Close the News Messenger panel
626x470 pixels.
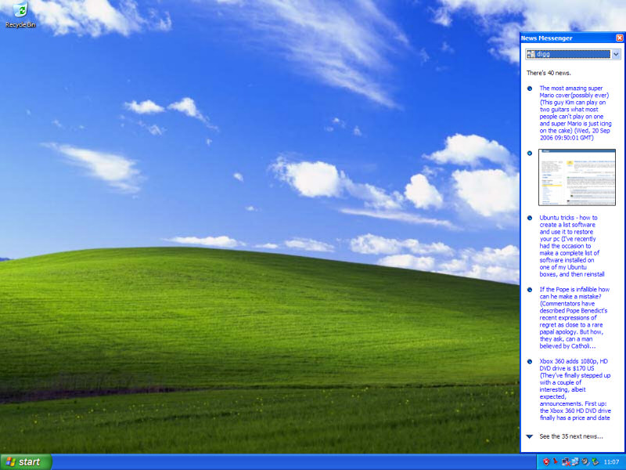[x=619, y=38]
